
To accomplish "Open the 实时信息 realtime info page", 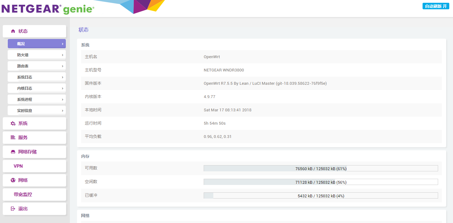I will coord(37,110).
